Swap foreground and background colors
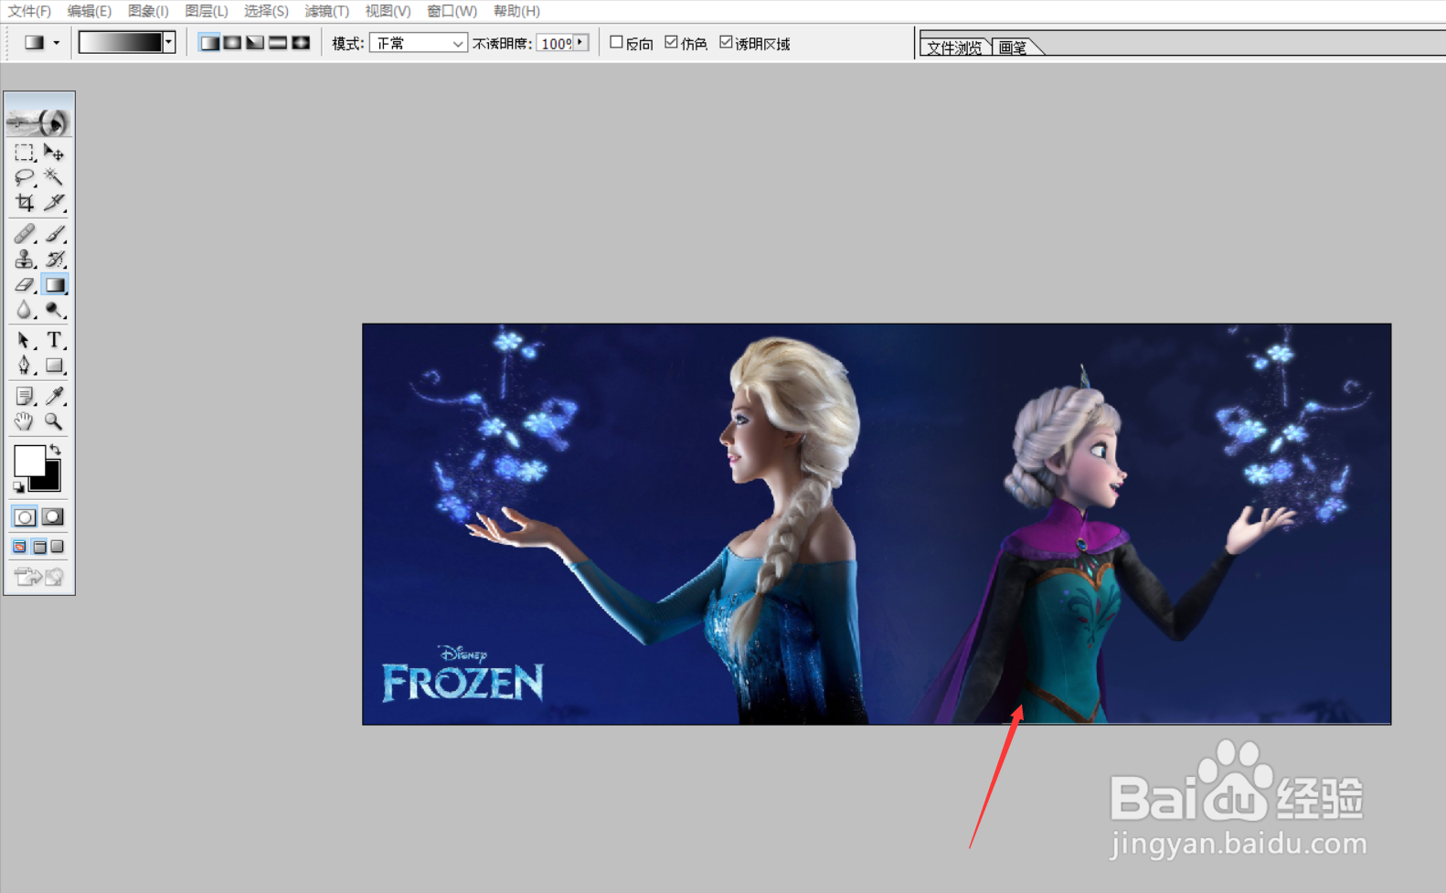This screenshot has width=1446, height=893. tap(56, 450)
